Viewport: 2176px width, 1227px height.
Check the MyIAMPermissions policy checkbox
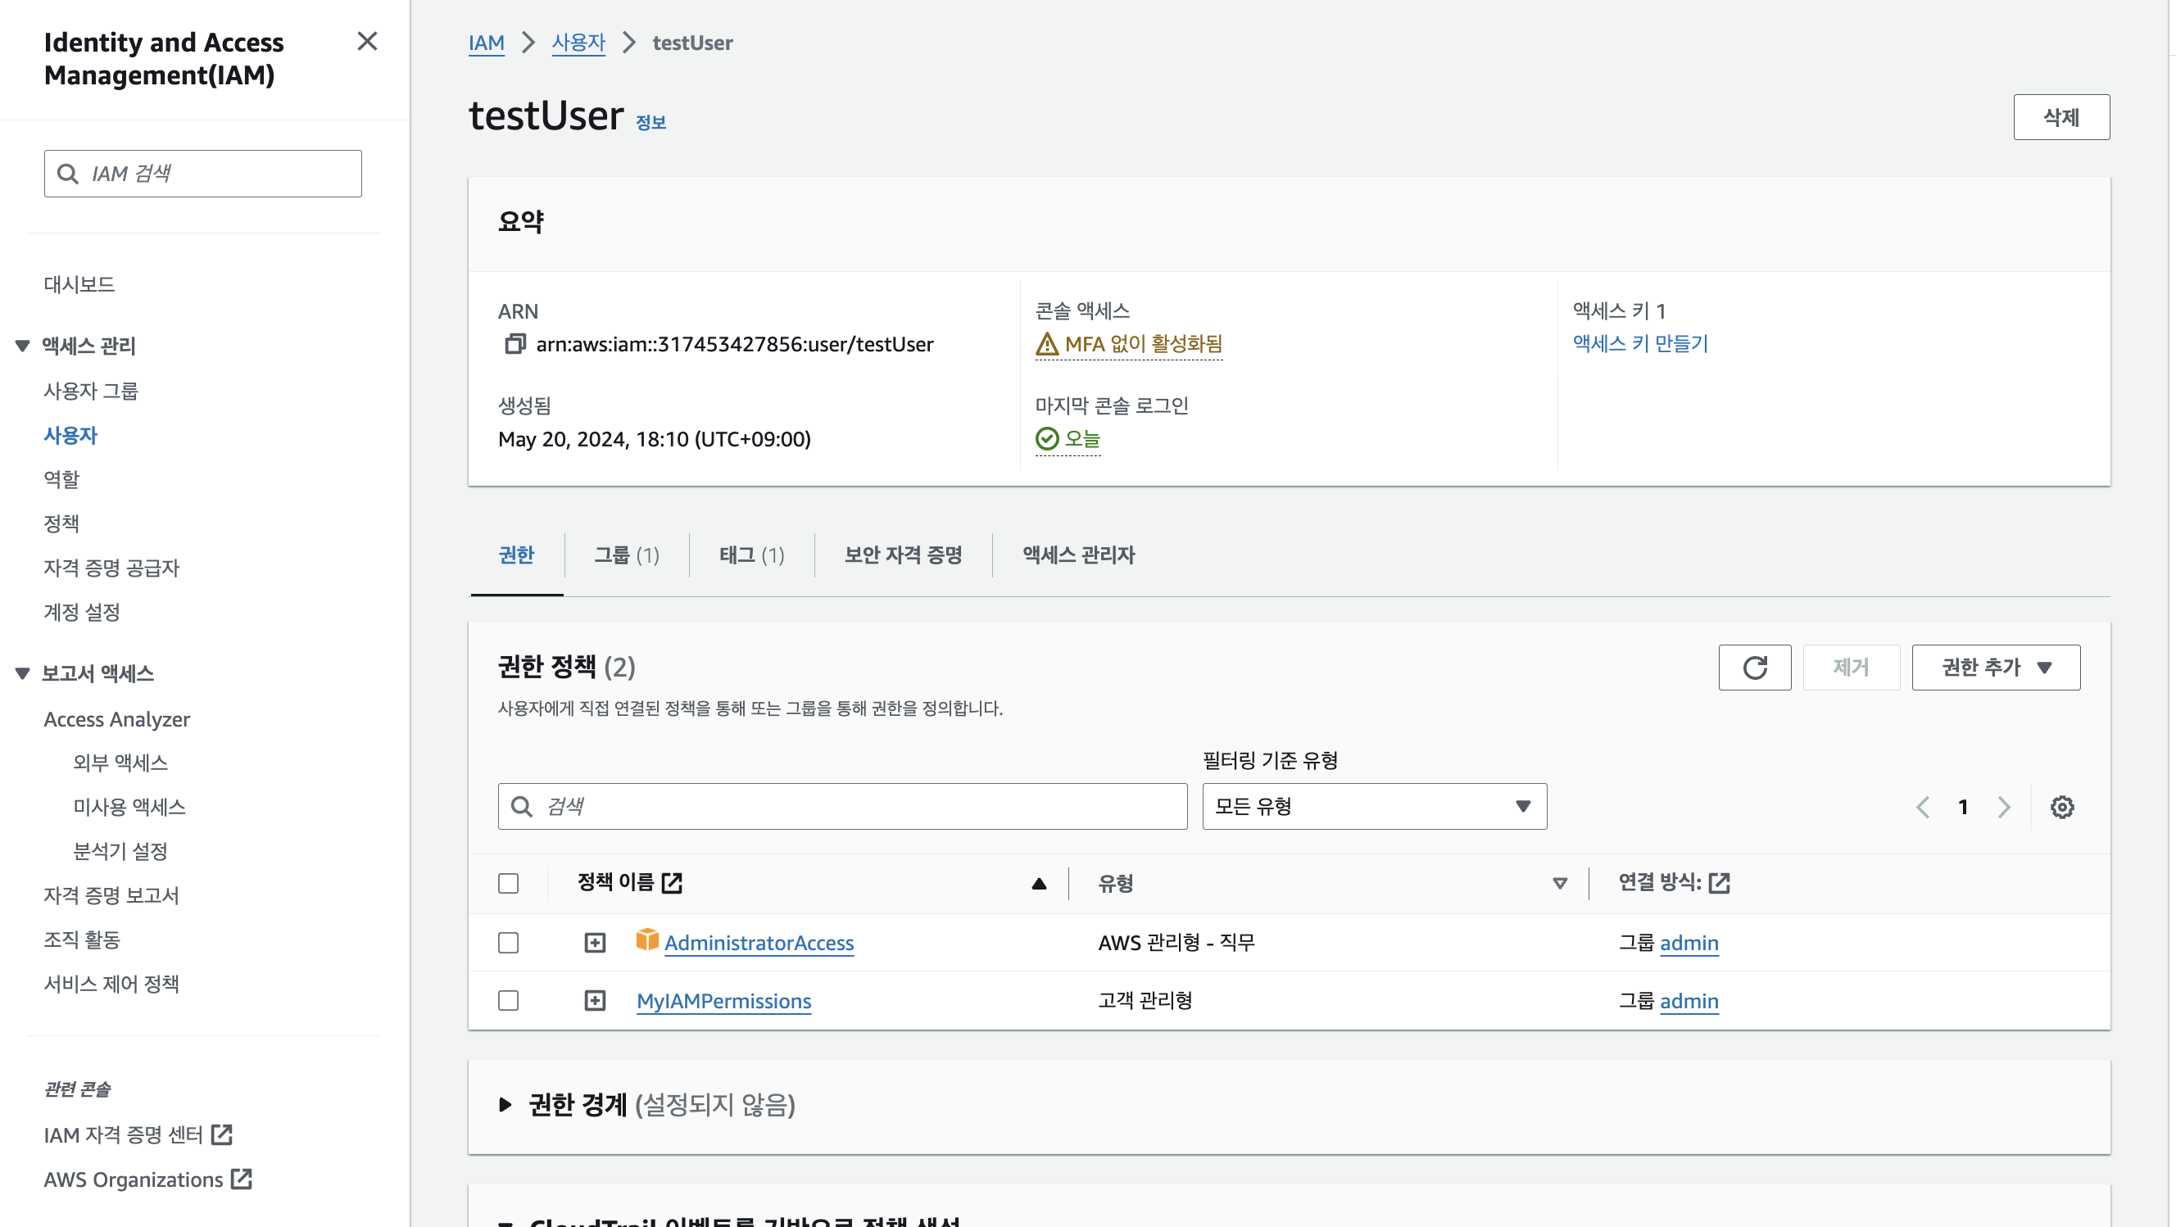[x=508, y=1001]
